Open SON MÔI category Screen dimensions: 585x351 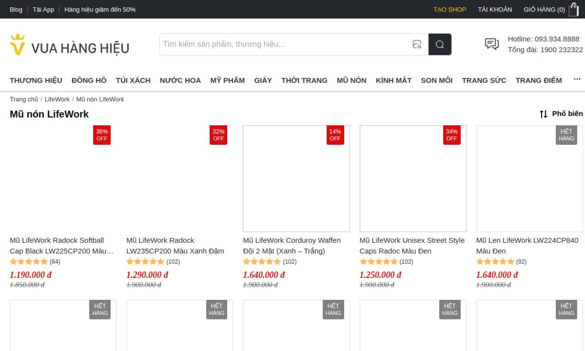[436, 80]
